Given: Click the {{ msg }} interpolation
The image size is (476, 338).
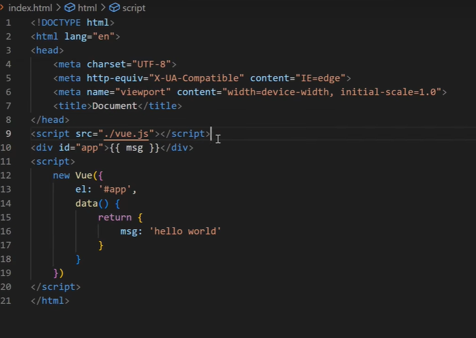Looking at the screenshot, I should [x=134, y=148].
